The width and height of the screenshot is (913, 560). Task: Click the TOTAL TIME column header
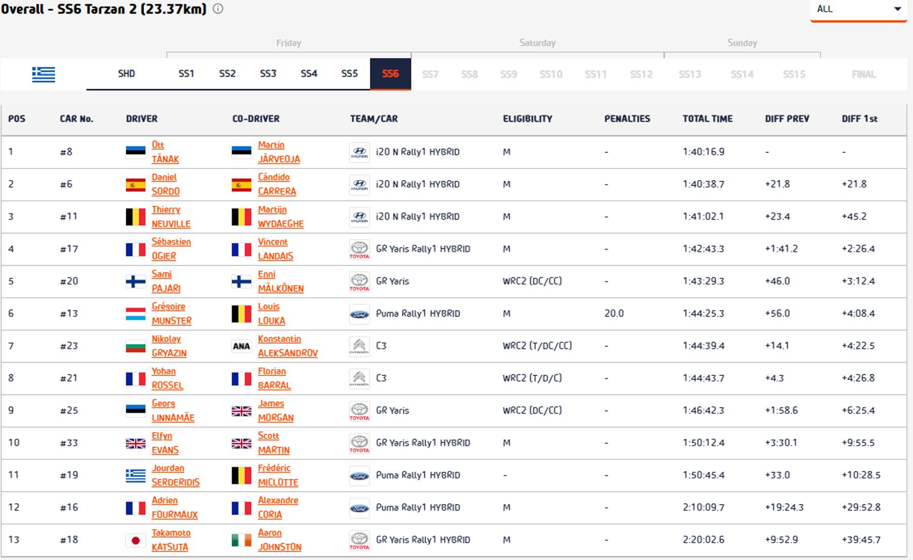(x=707, y=119)
